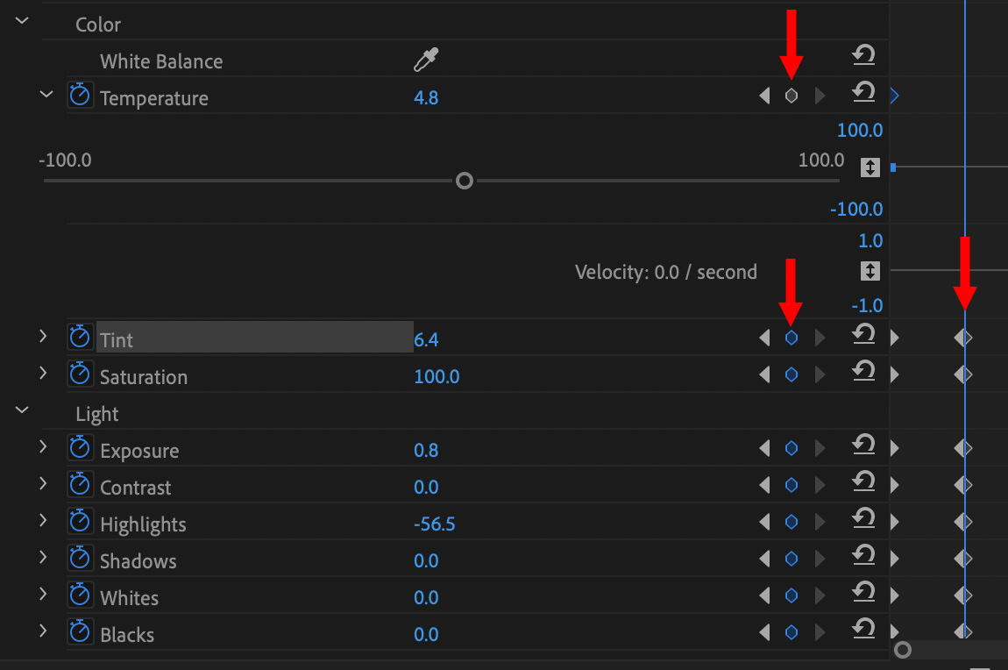Screen dimensions: 1008x670
Task: Select the Contrast property label
Action: click(136, 488)
